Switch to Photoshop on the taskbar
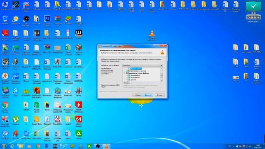This screenshot has height=149, width=265. [46, 146]
